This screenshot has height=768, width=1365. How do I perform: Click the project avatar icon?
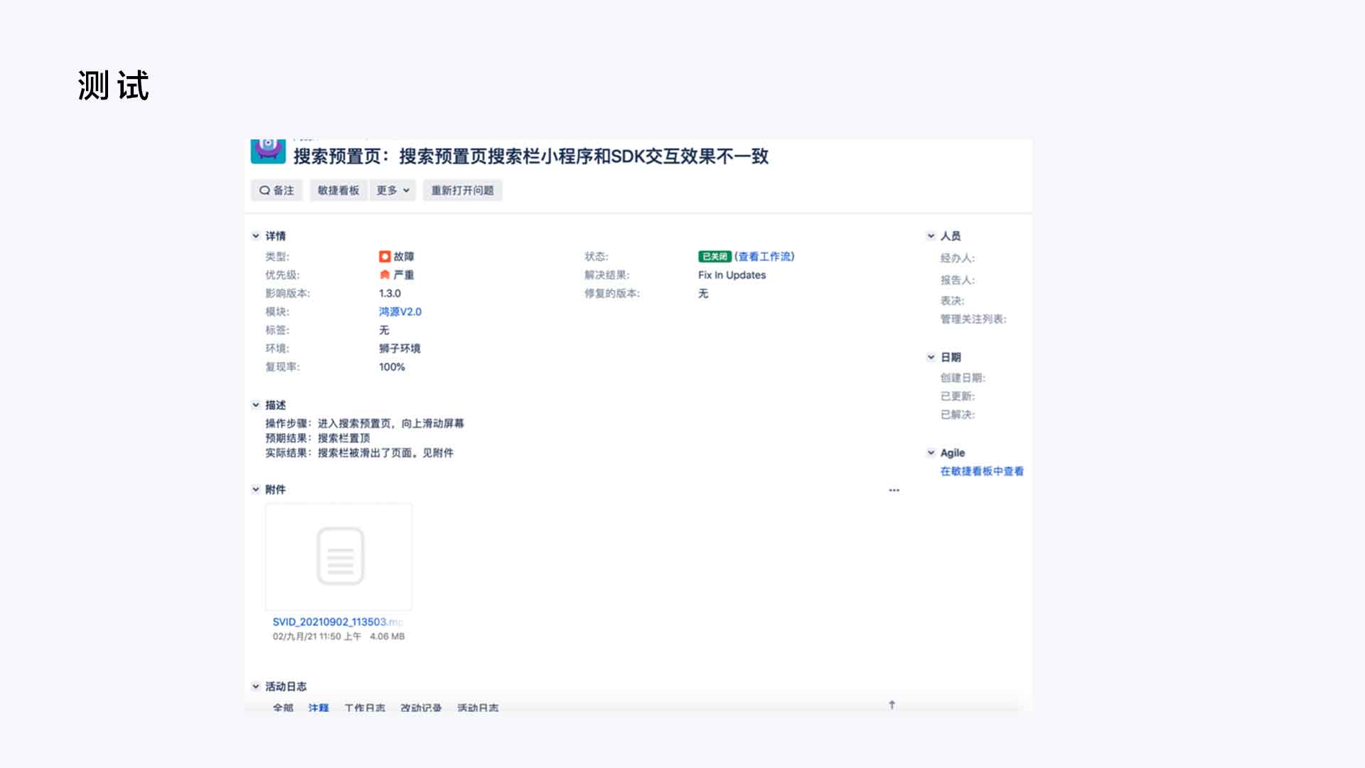click(x=268, y=150)
